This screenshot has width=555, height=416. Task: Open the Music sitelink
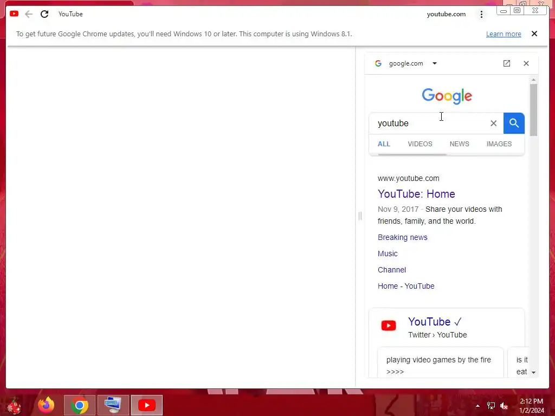coord(388,253)
